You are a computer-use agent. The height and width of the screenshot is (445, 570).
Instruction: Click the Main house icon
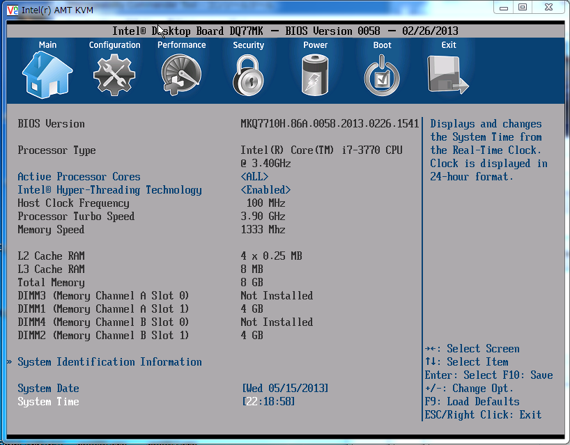(x=47, y=75)
